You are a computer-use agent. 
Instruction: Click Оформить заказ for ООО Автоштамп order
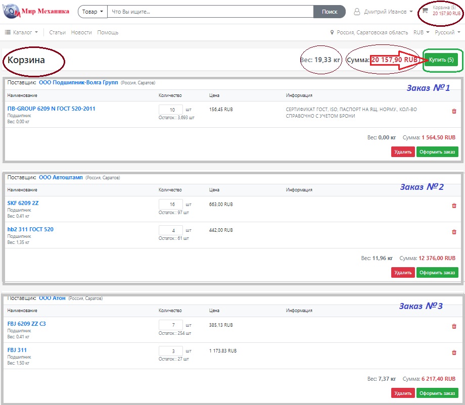pyautogui.click(x=437, y=272)
